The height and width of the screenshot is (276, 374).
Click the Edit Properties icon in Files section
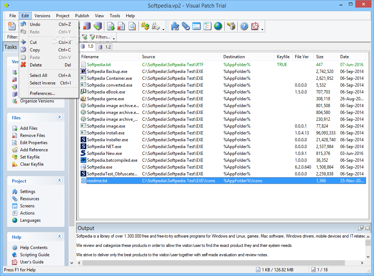click(x=15, y=143)
